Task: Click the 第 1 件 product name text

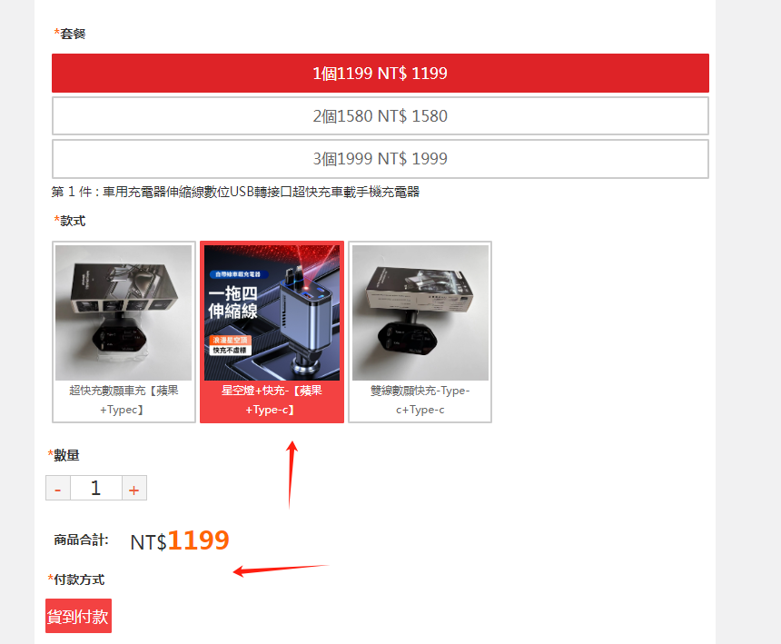Action: tap(235, 192)
